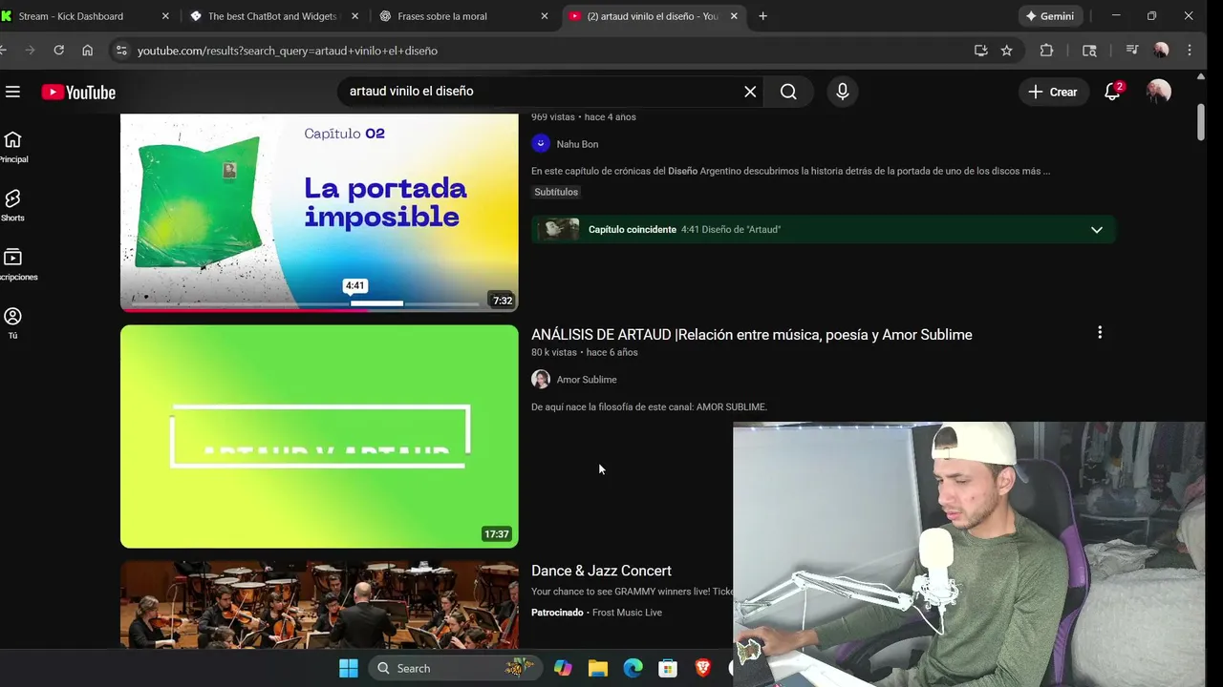Click the Subtítulos badge
Viewport: 1223px width, 687px height.
[556, 192]
